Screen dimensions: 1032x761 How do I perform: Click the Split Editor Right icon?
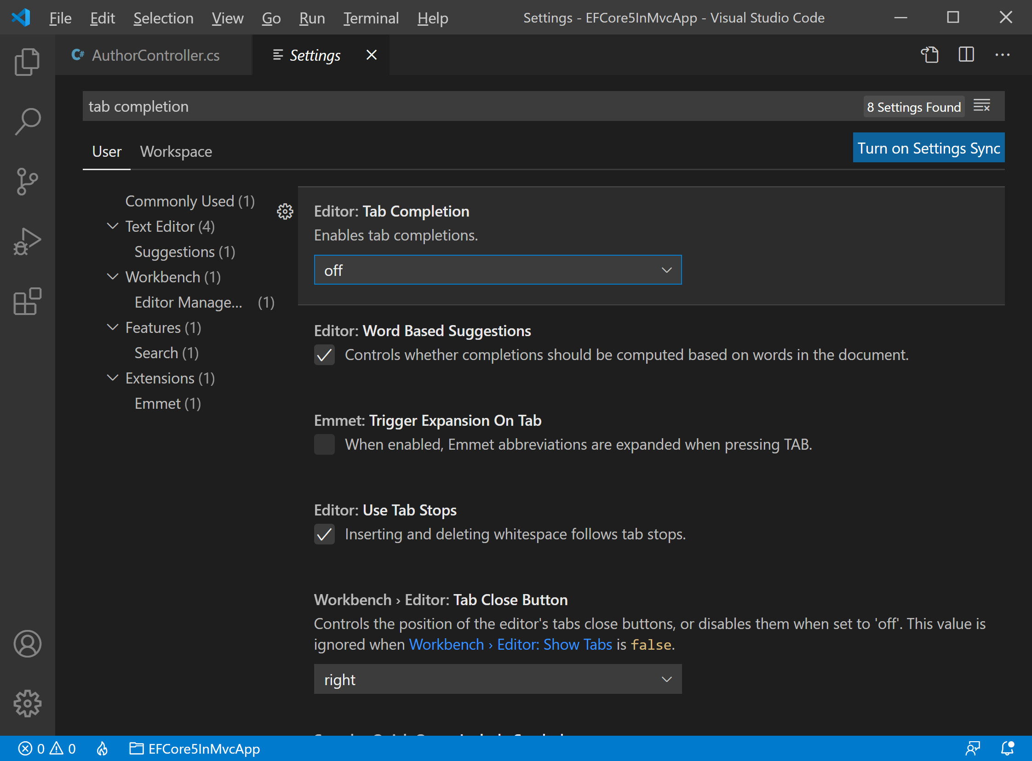point(966,55)
